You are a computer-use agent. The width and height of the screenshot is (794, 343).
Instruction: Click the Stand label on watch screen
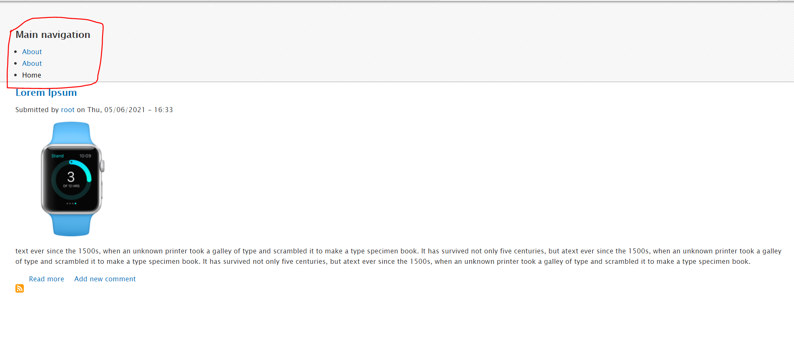pos(58,156)
